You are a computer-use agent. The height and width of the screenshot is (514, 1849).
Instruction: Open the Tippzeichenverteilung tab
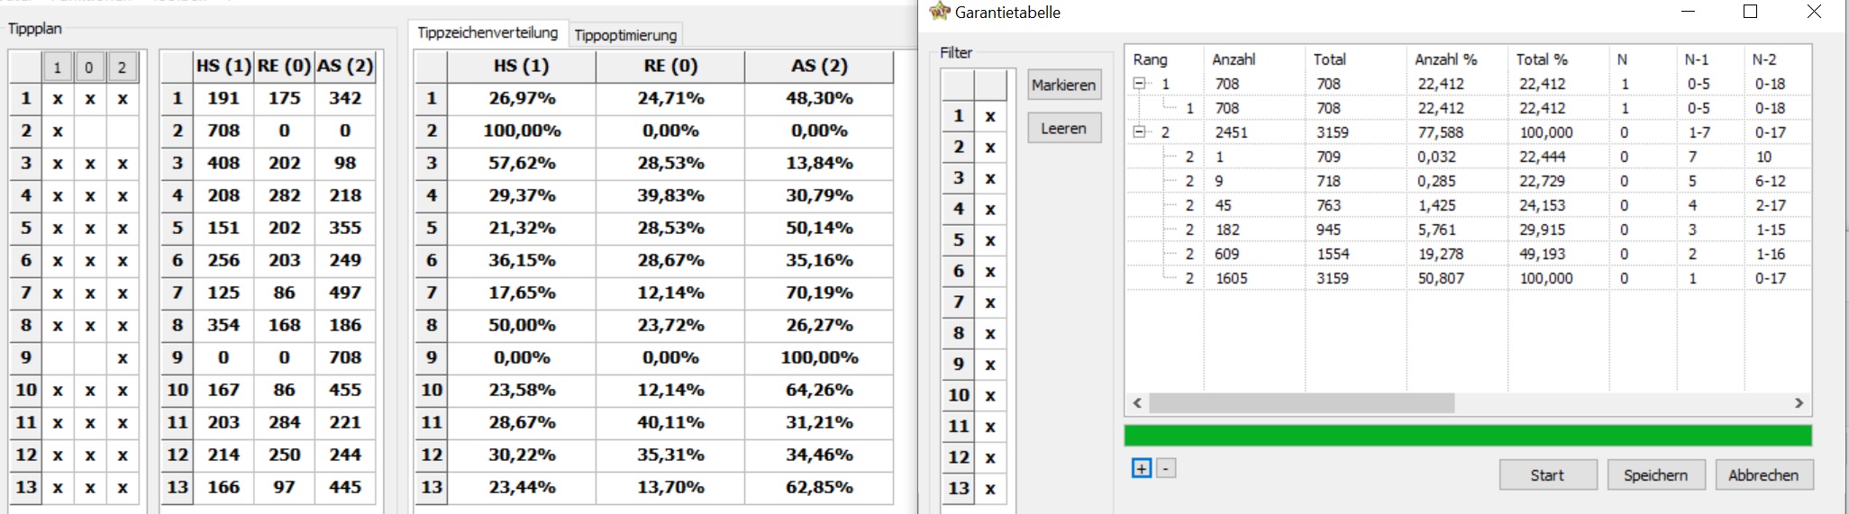[487, 32]
